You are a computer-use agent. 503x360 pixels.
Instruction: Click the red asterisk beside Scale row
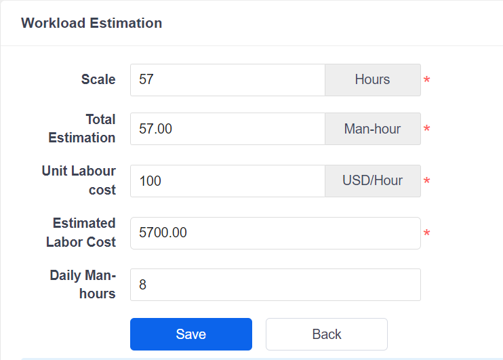[427, 81]
